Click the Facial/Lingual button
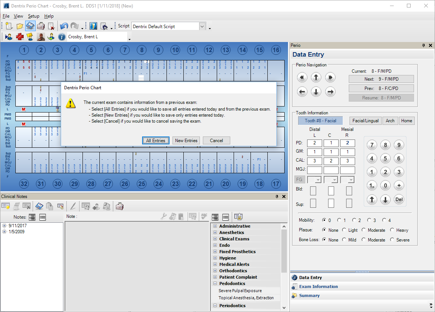 tap(365, 121)
